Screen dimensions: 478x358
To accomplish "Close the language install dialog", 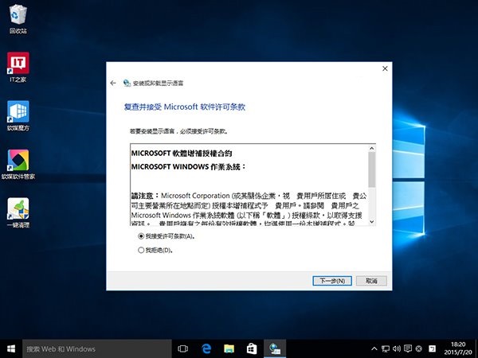I will [385, 68].
